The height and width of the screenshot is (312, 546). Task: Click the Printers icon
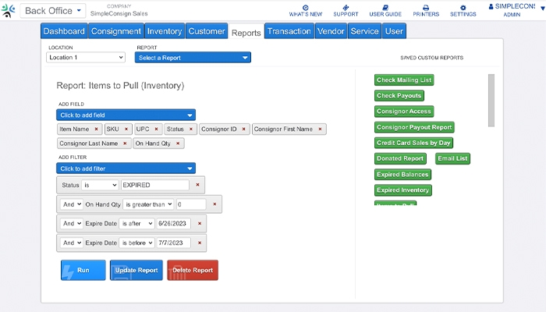[x=426, y=8]
